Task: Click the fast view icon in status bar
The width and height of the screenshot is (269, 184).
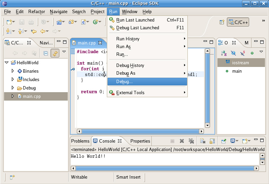Action: [12, 177]
